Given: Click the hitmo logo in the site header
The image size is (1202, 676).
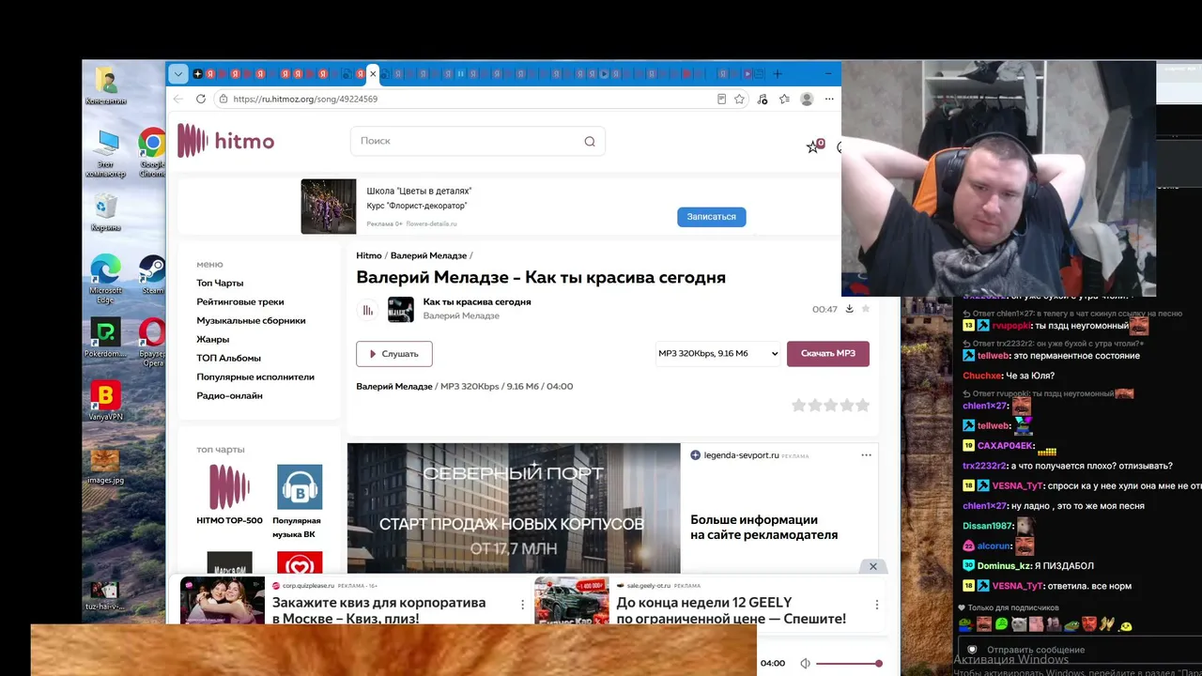Looking at the screenshot, I should click(x=226, y=141).
